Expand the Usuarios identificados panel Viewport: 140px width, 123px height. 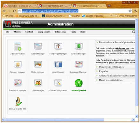click(115, 67)
